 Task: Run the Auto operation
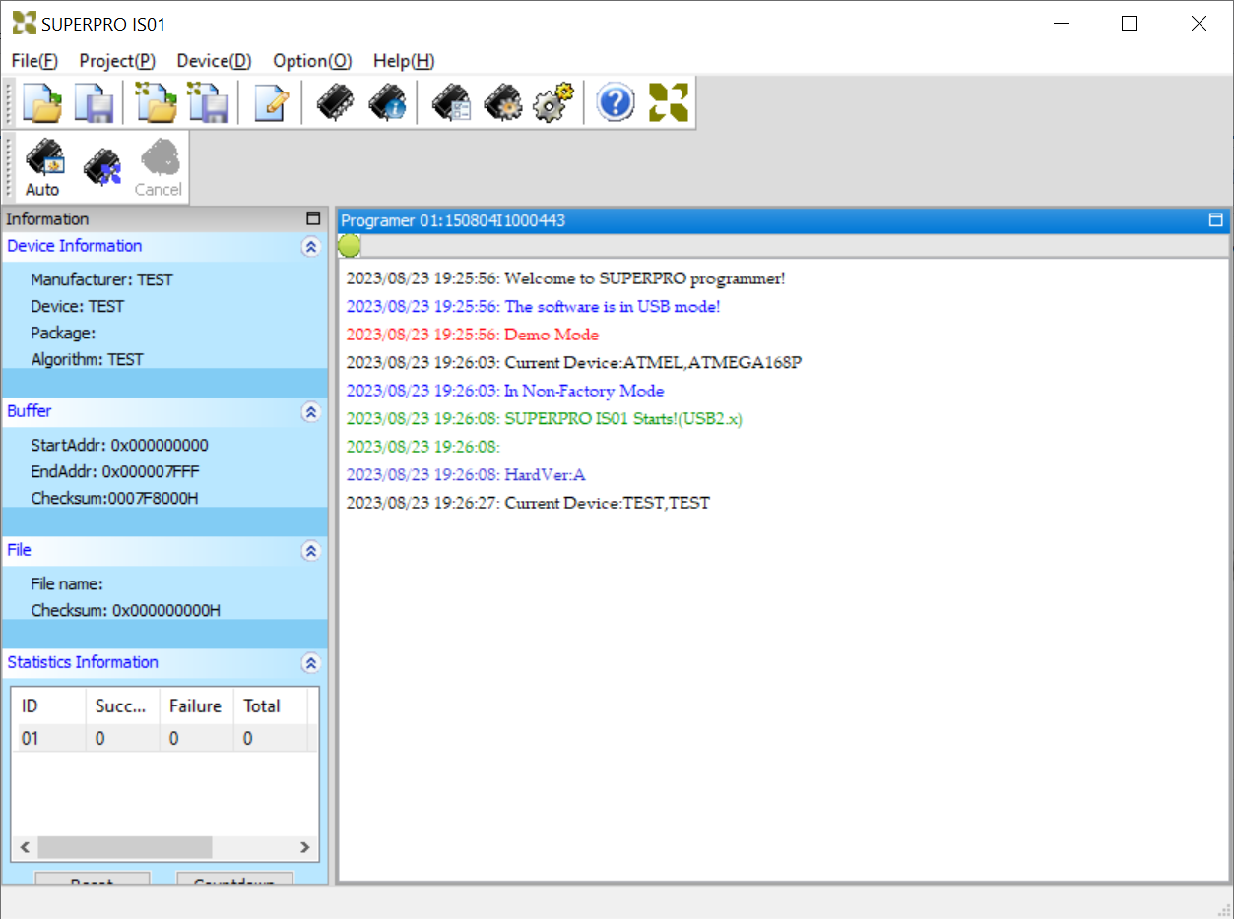point(42,168)
